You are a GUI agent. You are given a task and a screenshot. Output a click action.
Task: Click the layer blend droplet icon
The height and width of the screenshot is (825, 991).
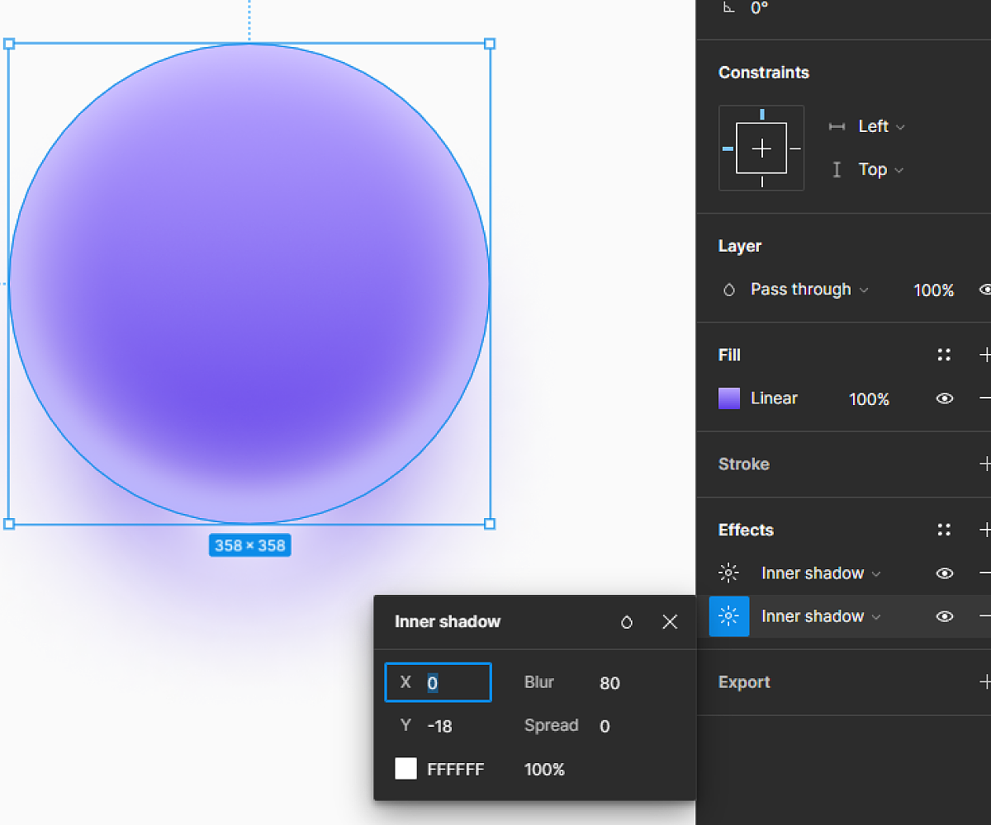tap(728, 290)
